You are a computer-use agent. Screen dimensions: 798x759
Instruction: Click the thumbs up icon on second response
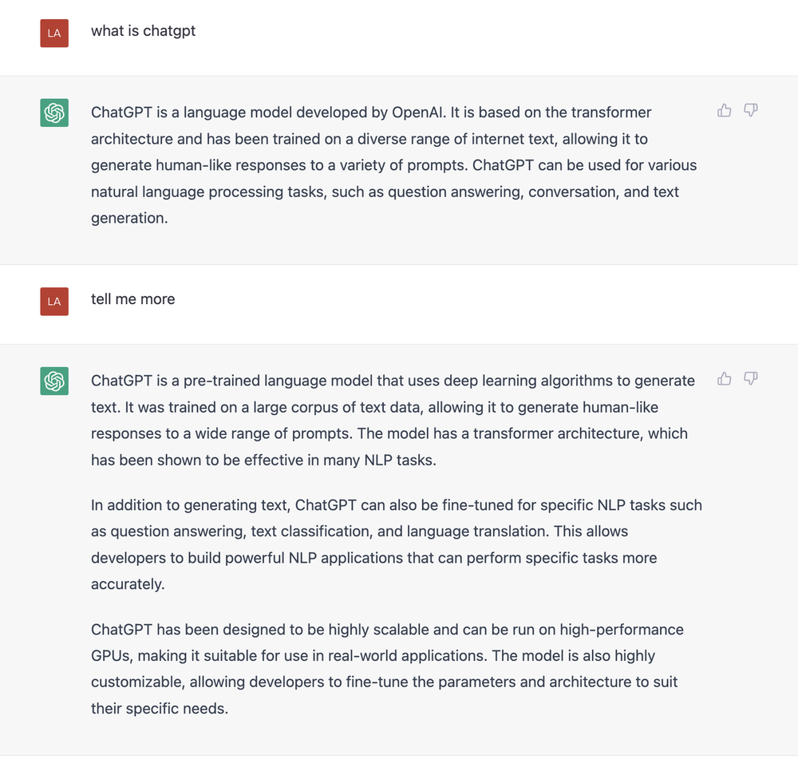coord(724,378)
